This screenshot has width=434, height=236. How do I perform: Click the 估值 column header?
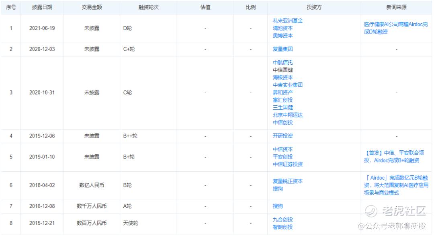pyautogui.click(x=205, y=8)
